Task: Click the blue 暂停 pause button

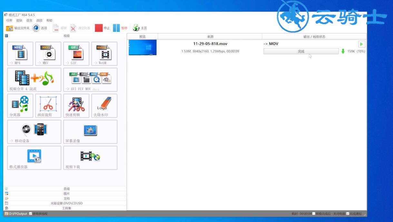Action: 120,28
